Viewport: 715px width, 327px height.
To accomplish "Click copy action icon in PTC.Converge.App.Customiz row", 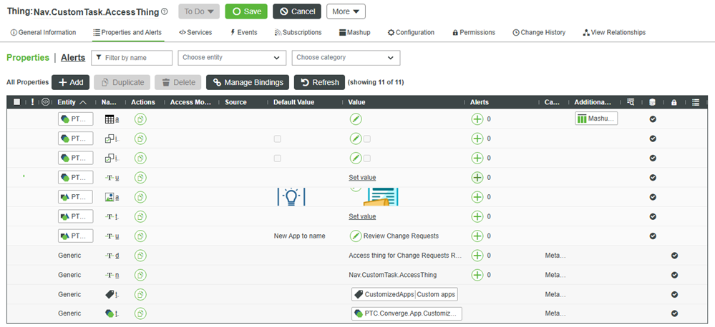I will 140,313.
